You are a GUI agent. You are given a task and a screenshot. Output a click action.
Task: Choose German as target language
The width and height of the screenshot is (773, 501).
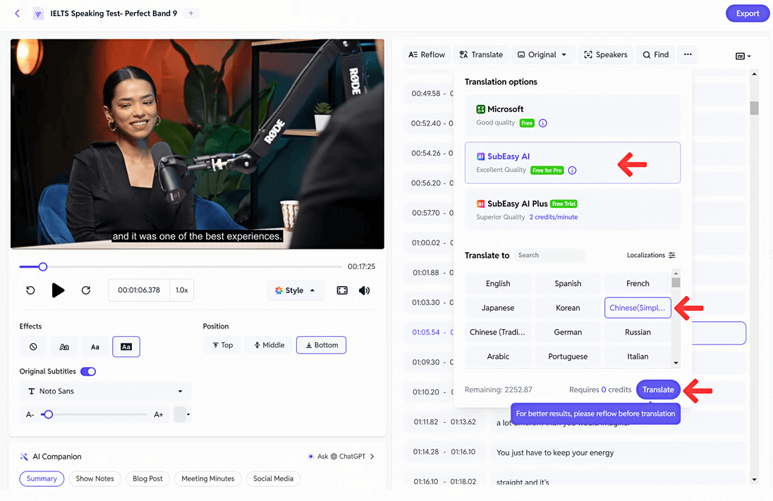tap(568, 332)
